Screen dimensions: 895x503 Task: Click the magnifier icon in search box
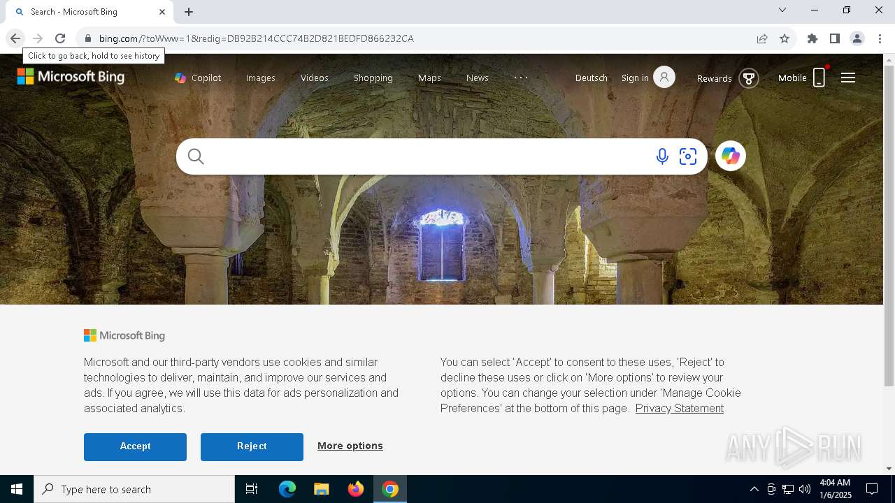tap(196, 156)
